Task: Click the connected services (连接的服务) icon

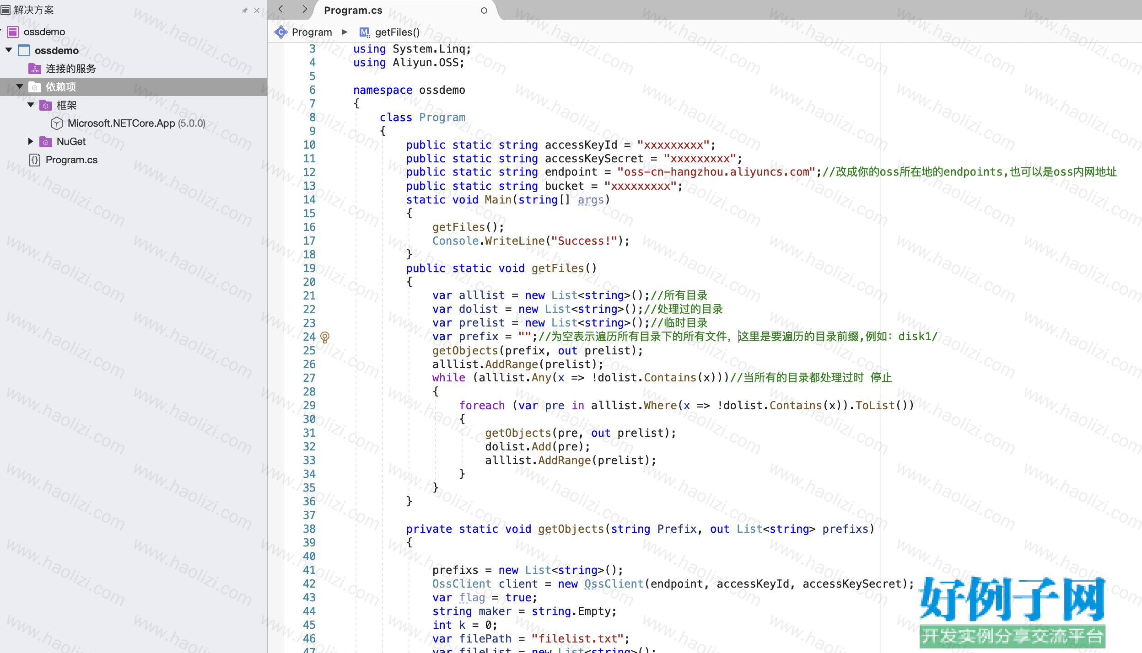Action: tap(35, 69)
